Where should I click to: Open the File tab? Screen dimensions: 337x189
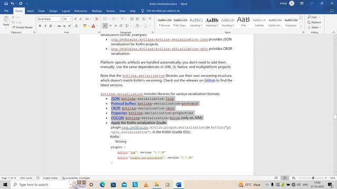(x=6, y=10)
